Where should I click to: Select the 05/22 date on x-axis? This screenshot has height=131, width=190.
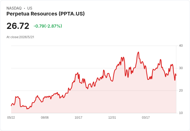(11, 117)
